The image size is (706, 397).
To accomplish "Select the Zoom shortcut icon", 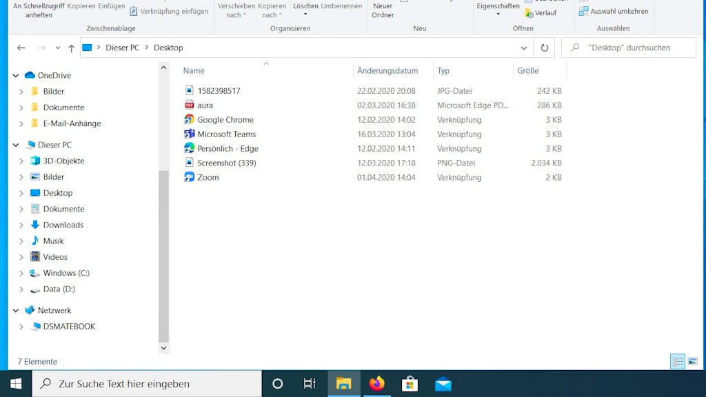I will pyautogui.click(x=190, y=177).
